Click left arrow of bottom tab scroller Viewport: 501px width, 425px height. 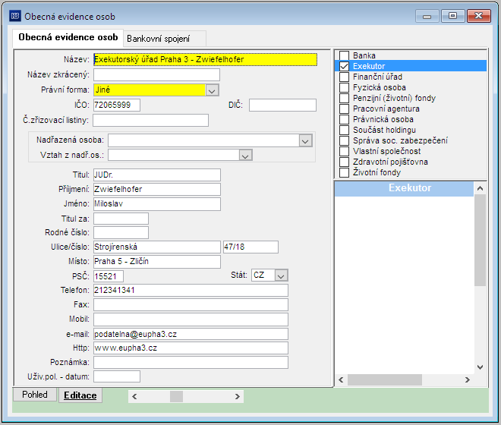134,397
